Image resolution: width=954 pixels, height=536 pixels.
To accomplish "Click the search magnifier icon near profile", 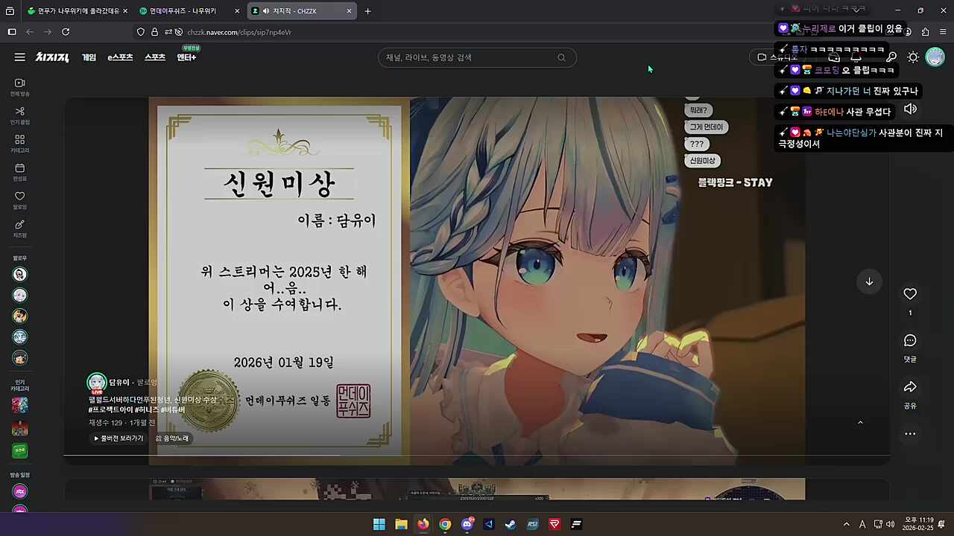I will 891,57.
